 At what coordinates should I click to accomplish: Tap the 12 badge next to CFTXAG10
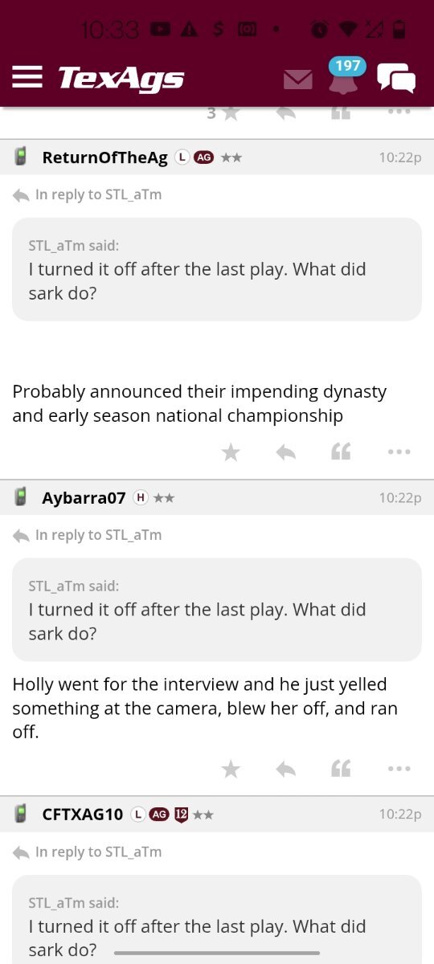point(181,815)
